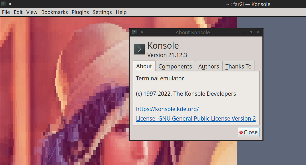306x165 pixels.
Task: Select the About tab
Action: (144, 66)
